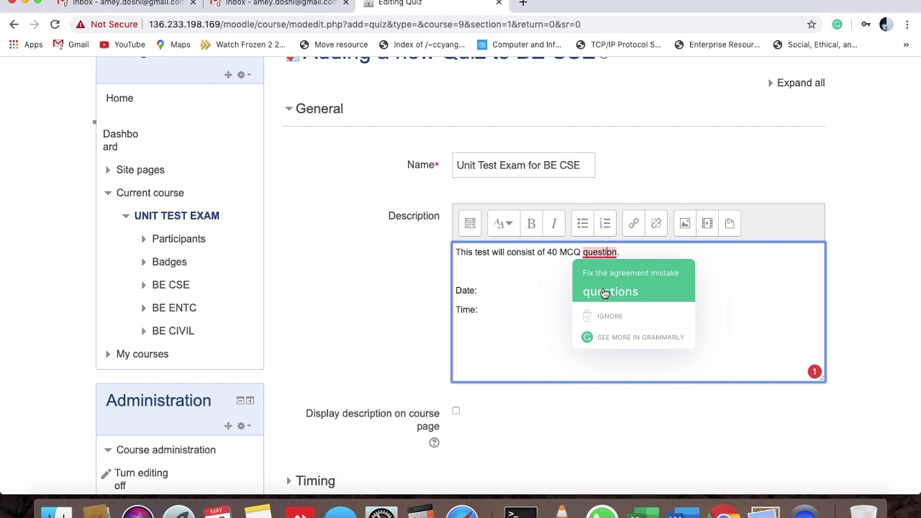Viewport: 921px width, 518px height.
Task: Open a new browser tab
Action: click(x=523, y=4)
